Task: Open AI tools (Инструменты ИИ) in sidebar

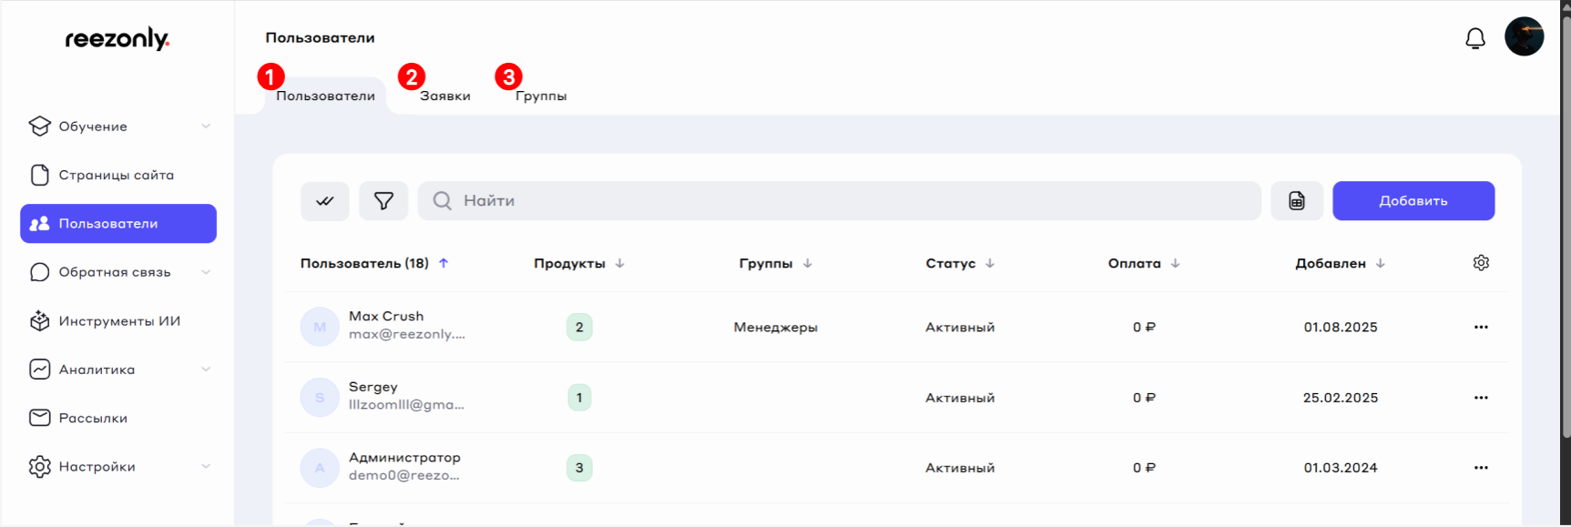Action: coord(118,321)
